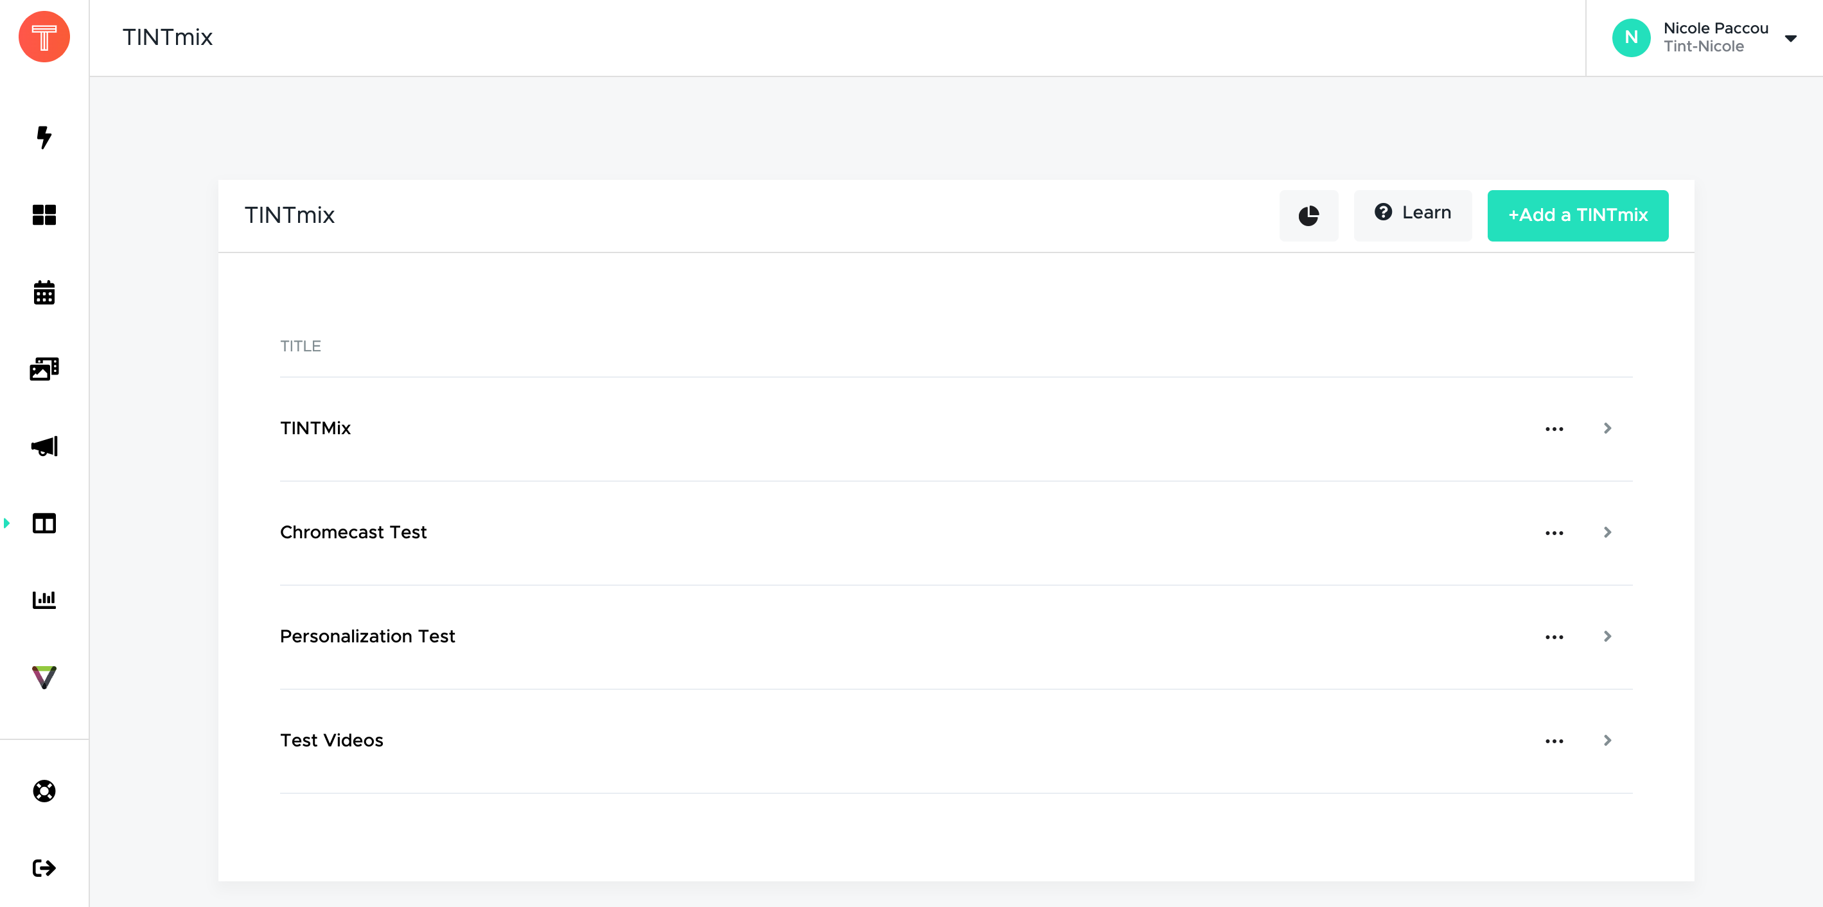Click the red TINT logo icon

pyautogui.click(x=44, y=37)
